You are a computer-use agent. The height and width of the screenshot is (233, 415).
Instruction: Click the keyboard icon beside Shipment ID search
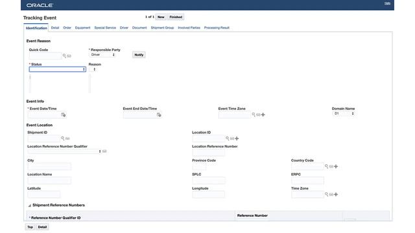[67, 139]
